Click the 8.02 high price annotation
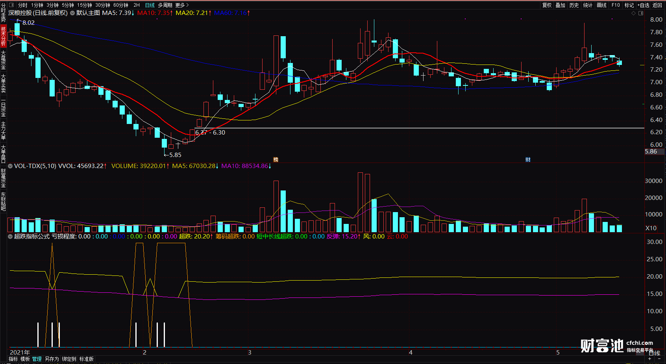Screen dimensions: 666x364 click(x=28, y=23)
